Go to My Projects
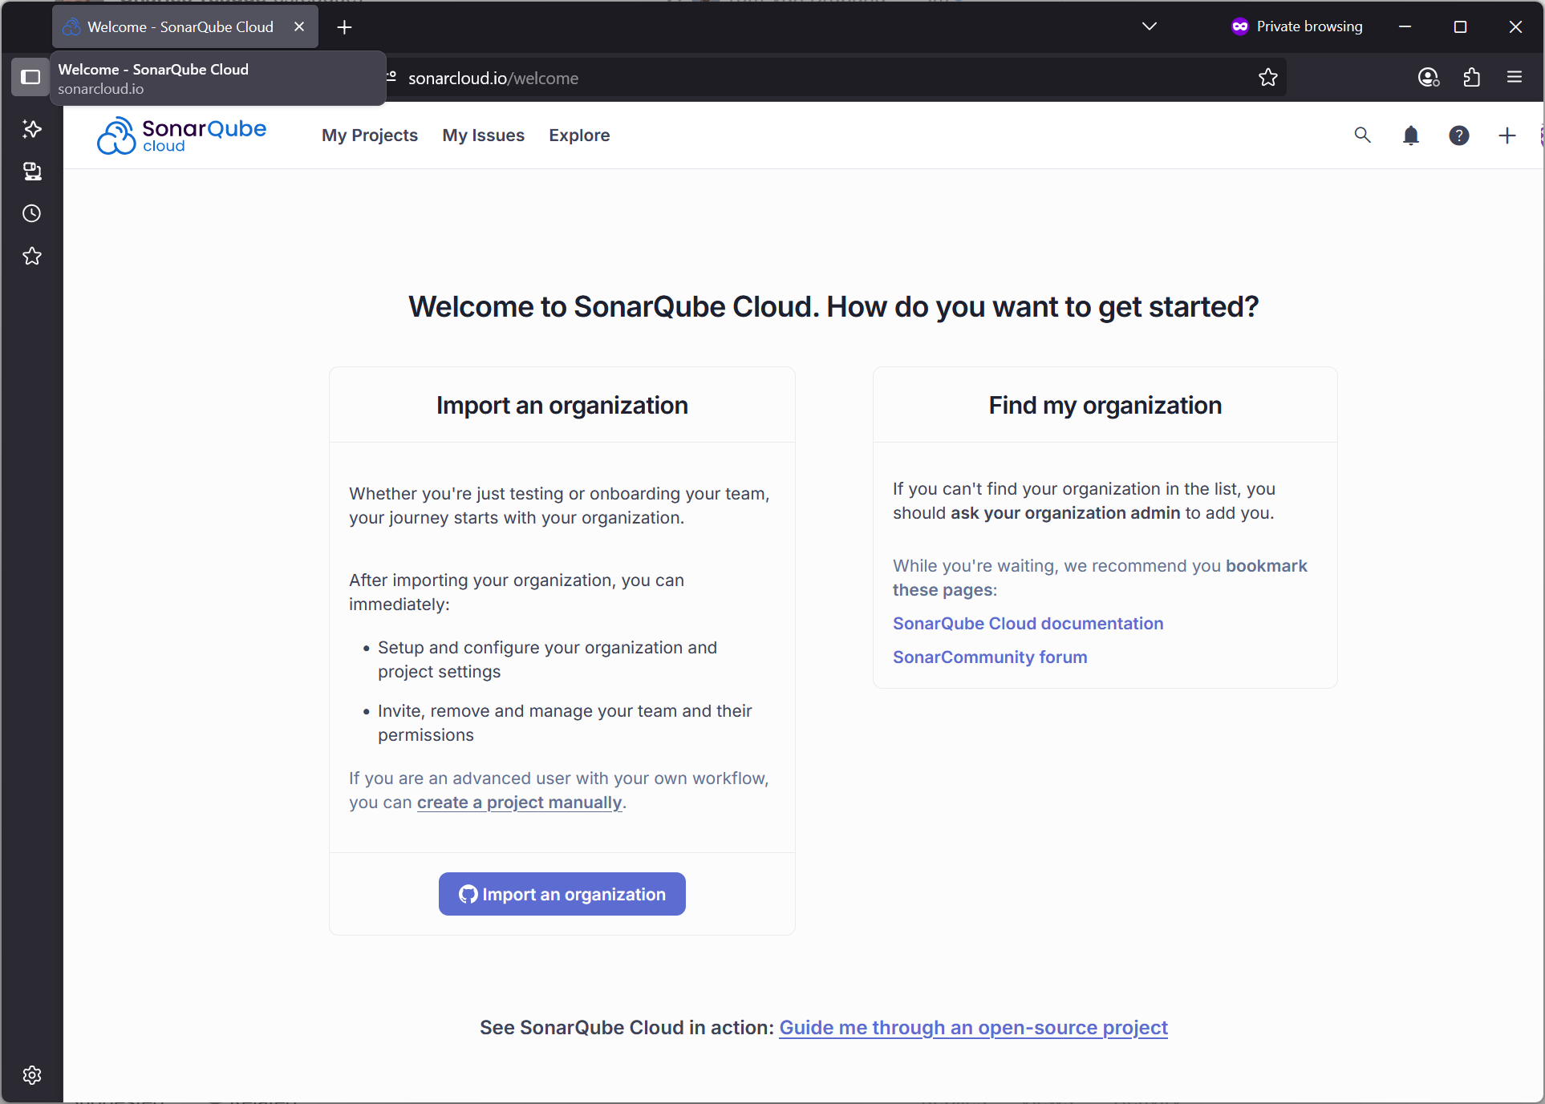 click(x=370, y=135)
